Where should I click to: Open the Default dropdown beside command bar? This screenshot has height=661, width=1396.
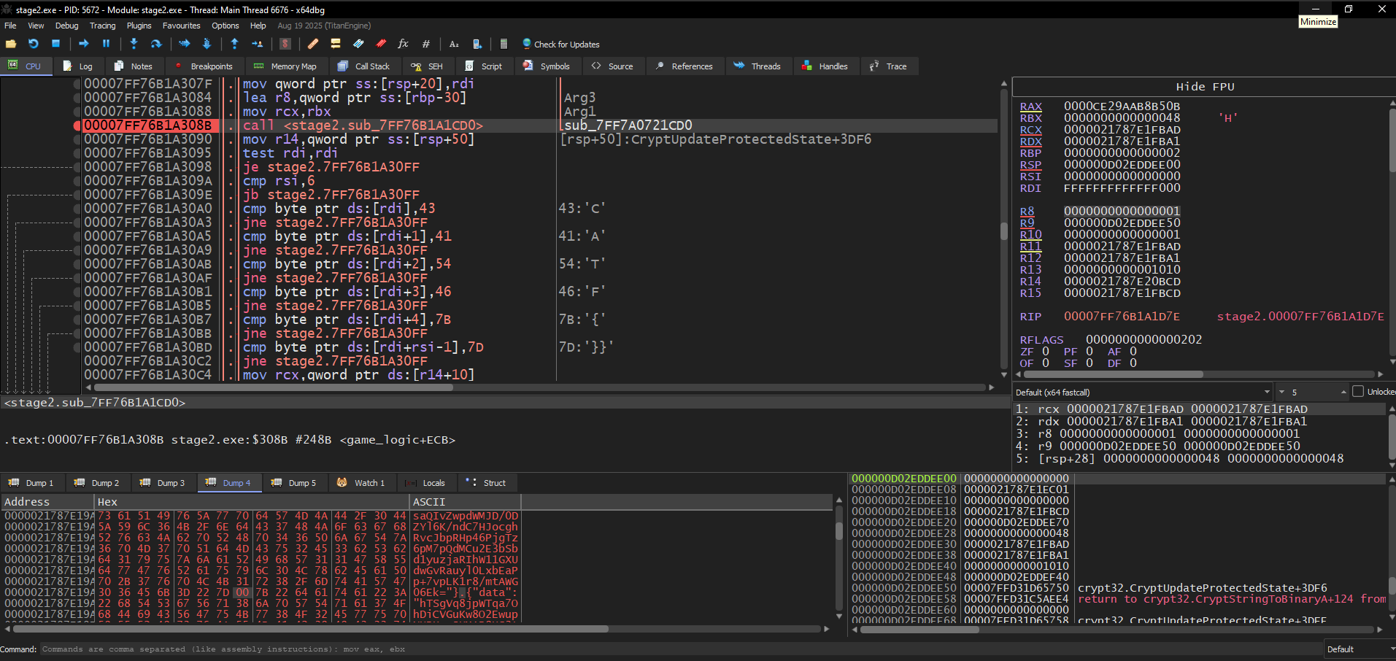pyautogui.click(x=1360, y=649)
